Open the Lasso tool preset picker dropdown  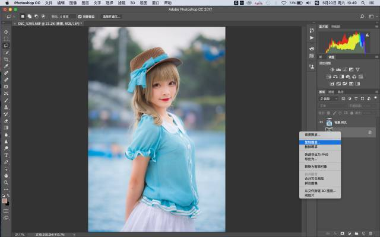click(x=10, y=17)
